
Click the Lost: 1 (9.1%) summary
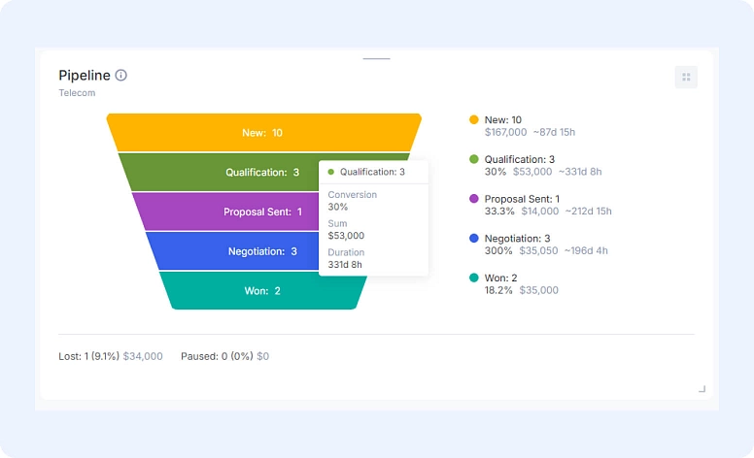[x=88, y=356]
